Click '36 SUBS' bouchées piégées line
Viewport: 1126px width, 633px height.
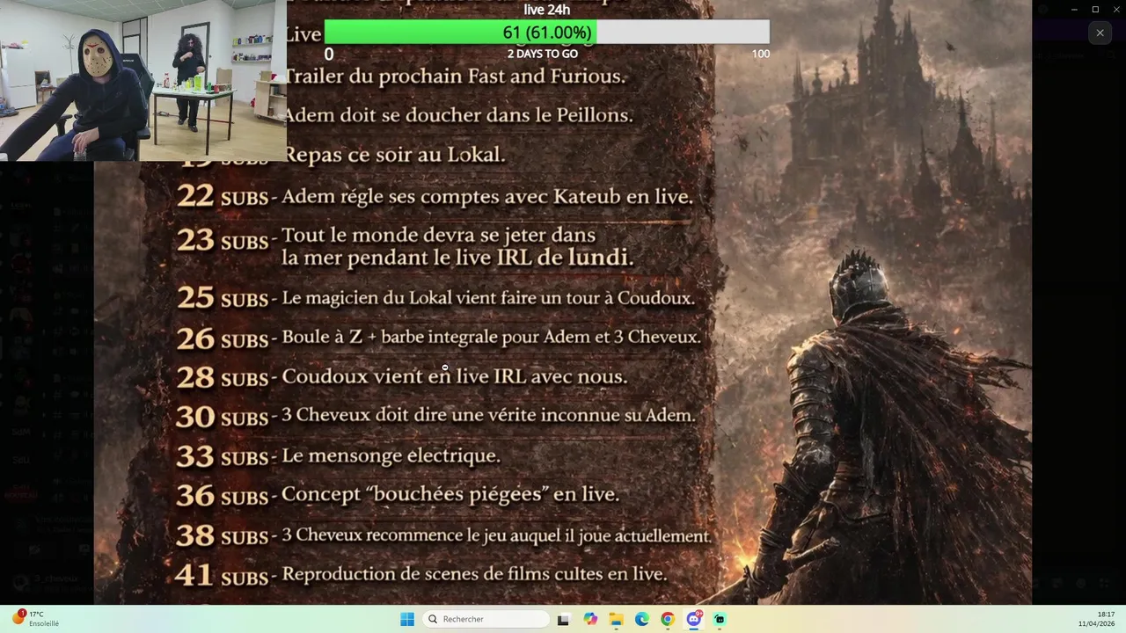click(398, 495)
